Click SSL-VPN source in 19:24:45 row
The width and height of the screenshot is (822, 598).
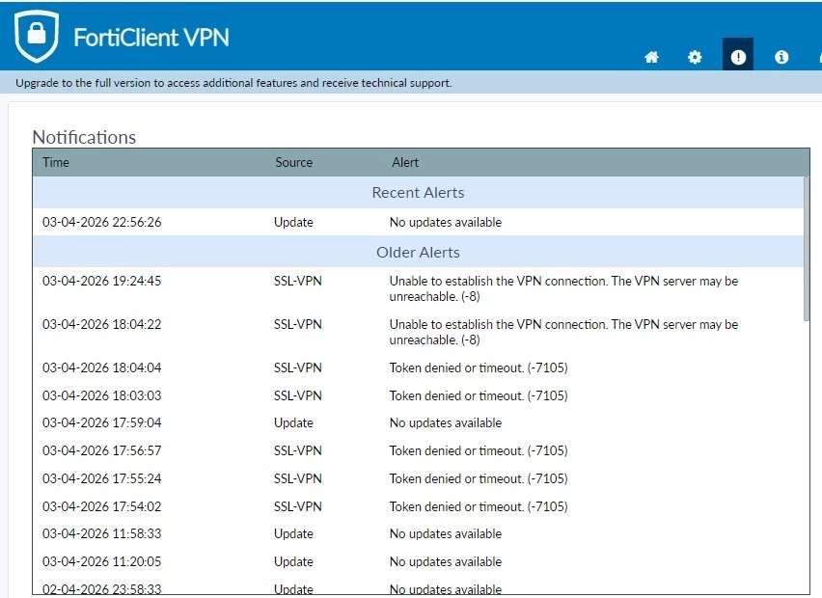coord(298,281)
